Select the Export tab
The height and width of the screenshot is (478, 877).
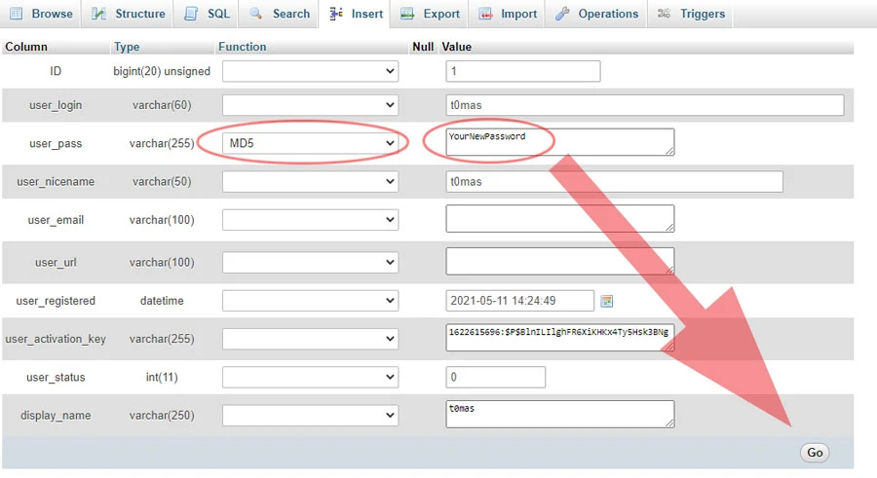(430, 14)
